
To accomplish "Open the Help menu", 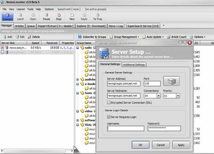I will tap(38, 9).
